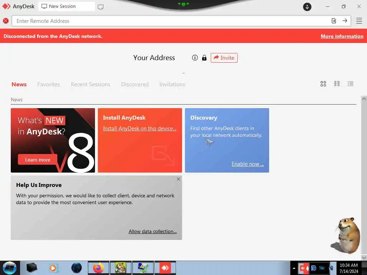This screenshot has width=367, height=275.
Task: Click Enable now link in Discovery card
Action: (248, 164)
